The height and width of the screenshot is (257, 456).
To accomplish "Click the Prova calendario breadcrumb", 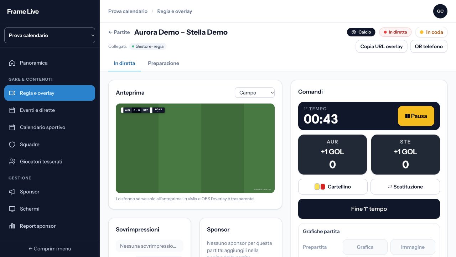I will (x=128, y=11).
